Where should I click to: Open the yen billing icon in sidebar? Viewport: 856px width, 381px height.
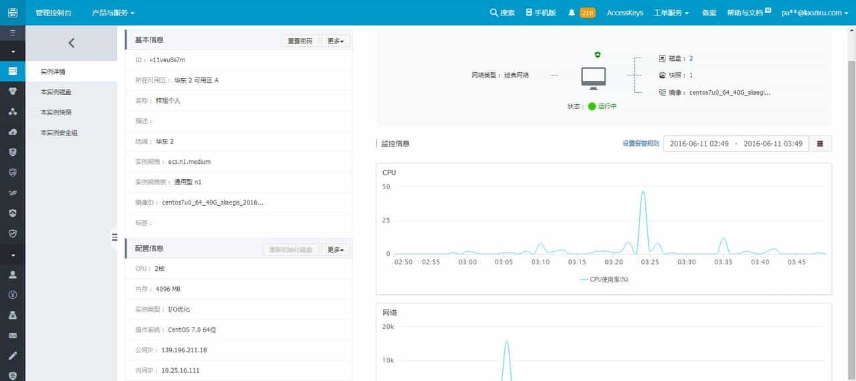click(x=12, y=295)
